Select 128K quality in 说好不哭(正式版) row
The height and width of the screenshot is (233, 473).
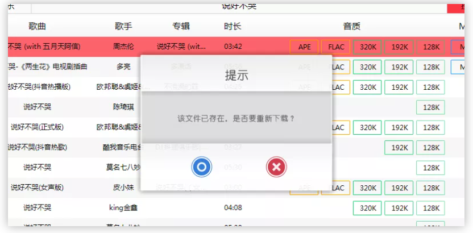click(x=430, y=127)
